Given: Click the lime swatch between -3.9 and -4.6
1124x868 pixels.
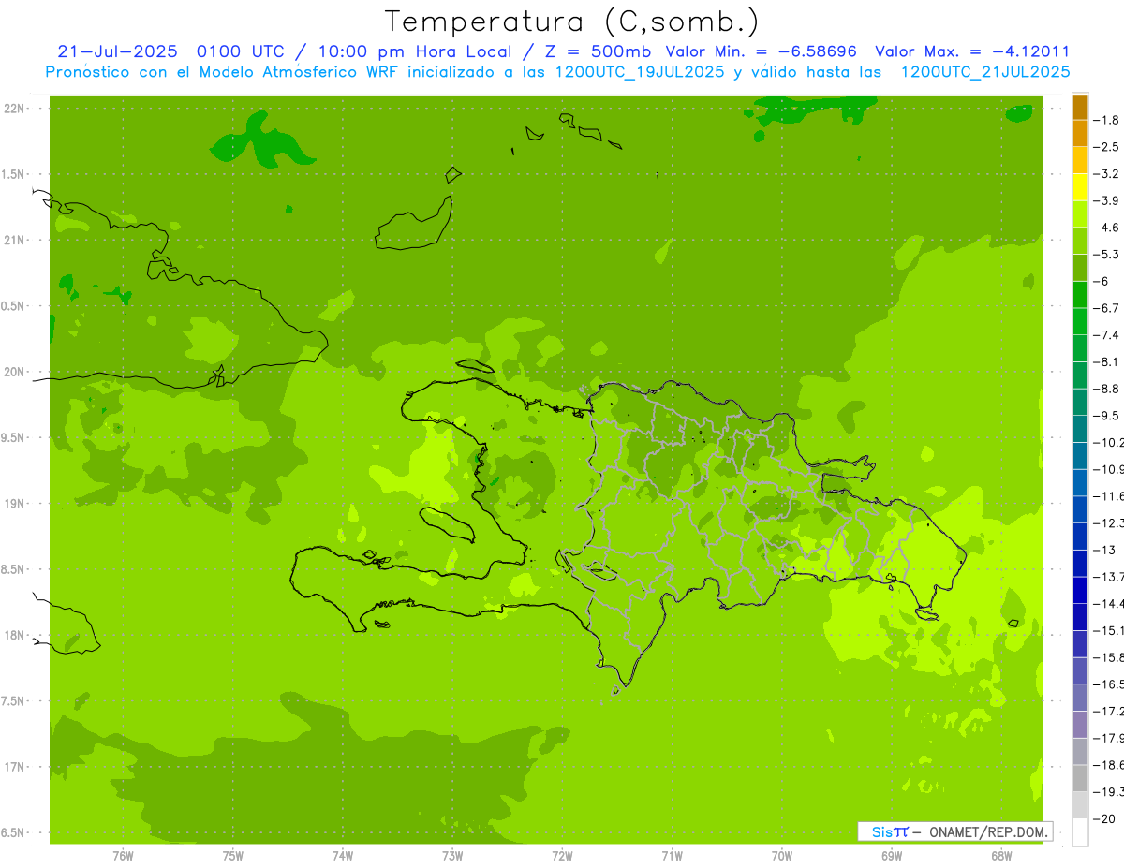Looking at the screenshot, I should (x=1080, y=214).
